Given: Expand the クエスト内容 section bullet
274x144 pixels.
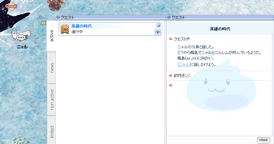Looking at the screenshot, I should (171, 39).
